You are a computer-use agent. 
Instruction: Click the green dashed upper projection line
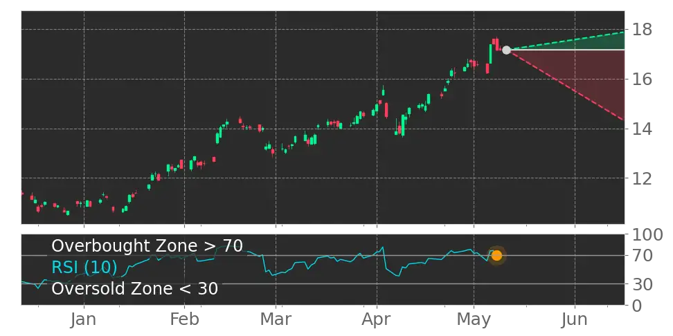pos(566,41)
